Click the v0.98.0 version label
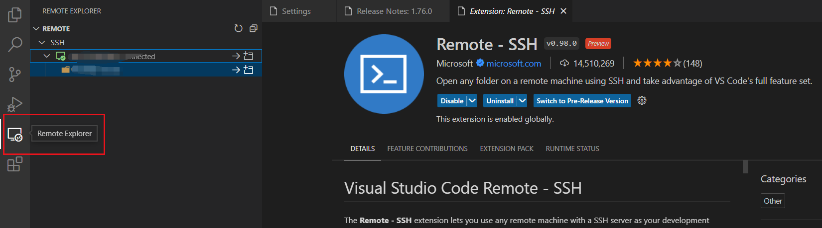Image resolution: width=822 pixels, height=228 pixels. [561, 43]
